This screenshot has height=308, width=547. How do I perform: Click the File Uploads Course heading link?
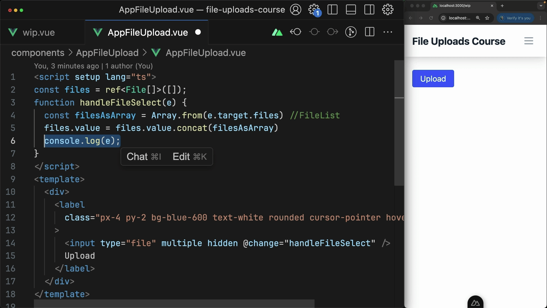pos(459,41)
